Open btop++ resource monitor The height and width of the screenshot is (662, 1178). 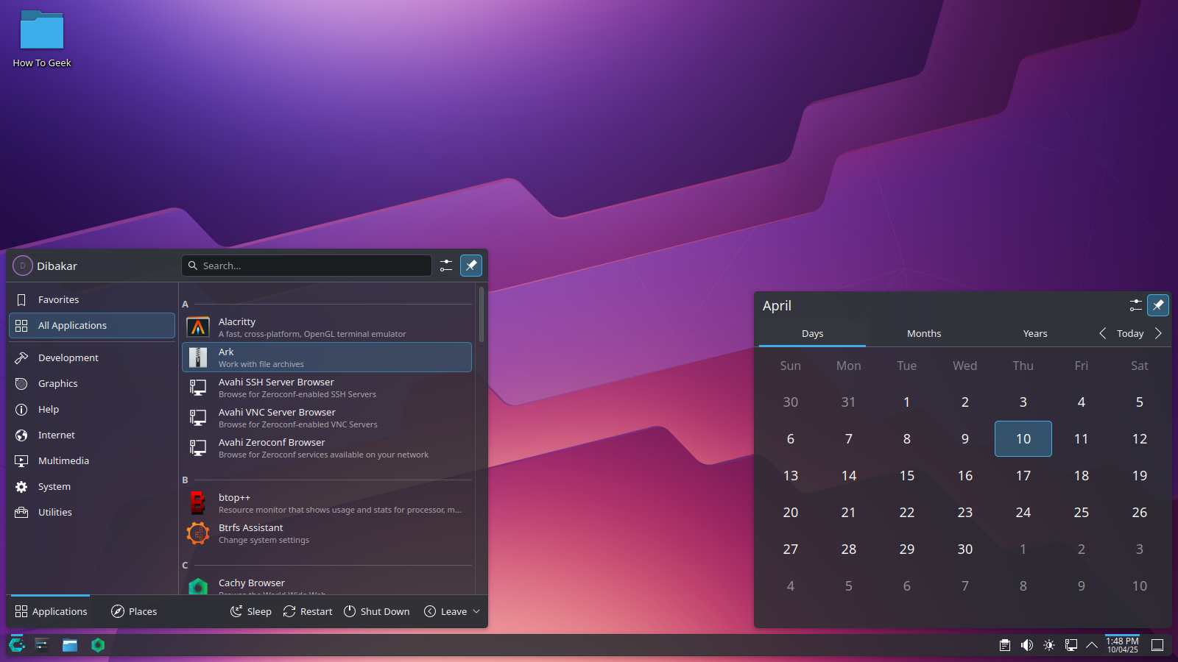234,502
